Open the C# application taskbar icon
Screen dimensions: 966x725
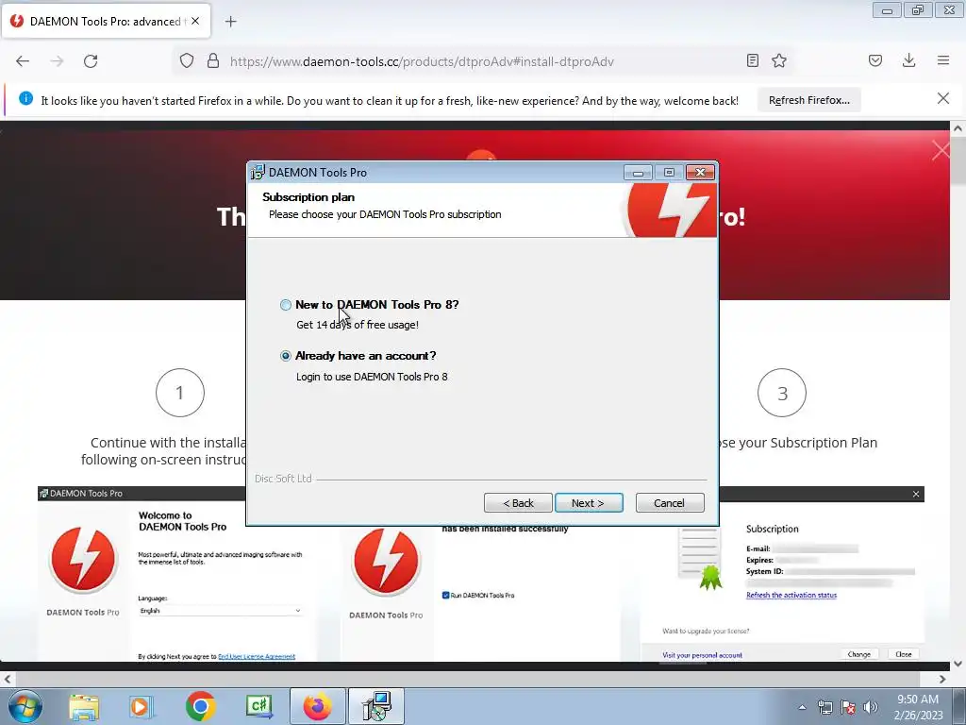[258, 706]
